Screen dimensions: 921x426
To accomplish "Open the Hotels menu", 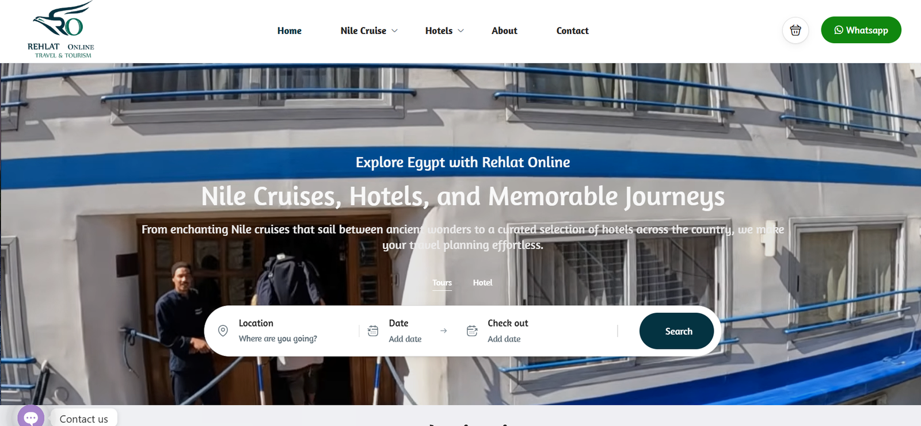I will 439,30.
